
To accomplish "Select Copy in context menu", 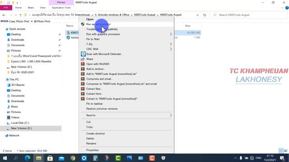I will (89, 127).
